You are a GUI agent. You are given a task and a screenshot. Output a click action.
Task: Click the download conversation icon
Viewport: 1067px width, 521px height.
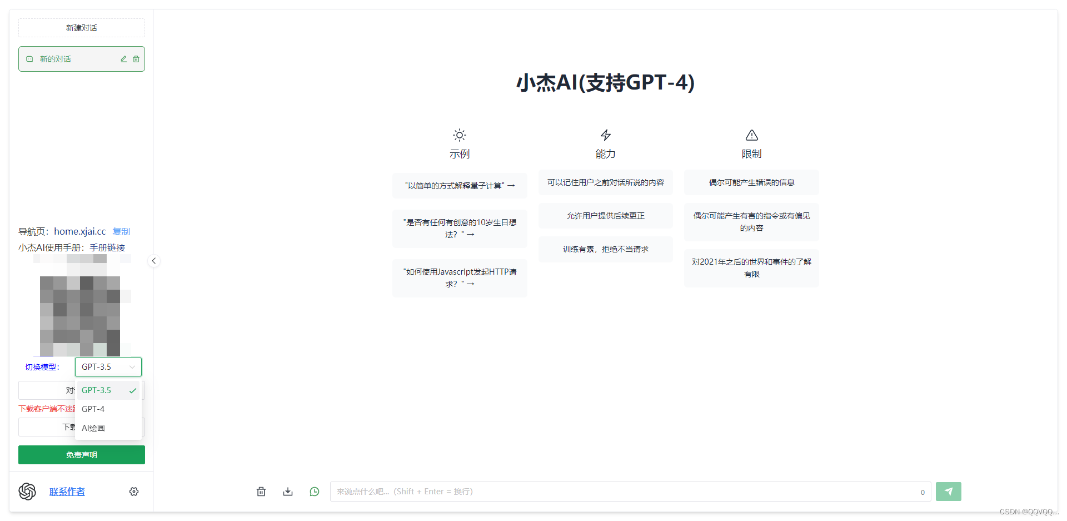(x=288, y=492)
